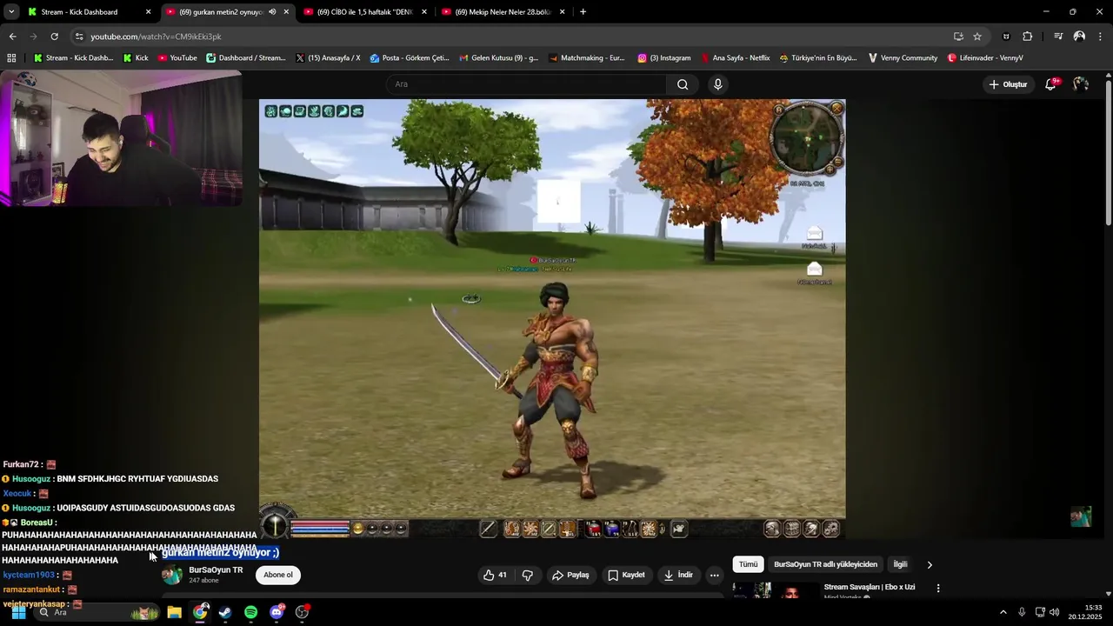Close the Stream - Kick Dashboard tab
1113x626 pixels.
click(148, 12)
